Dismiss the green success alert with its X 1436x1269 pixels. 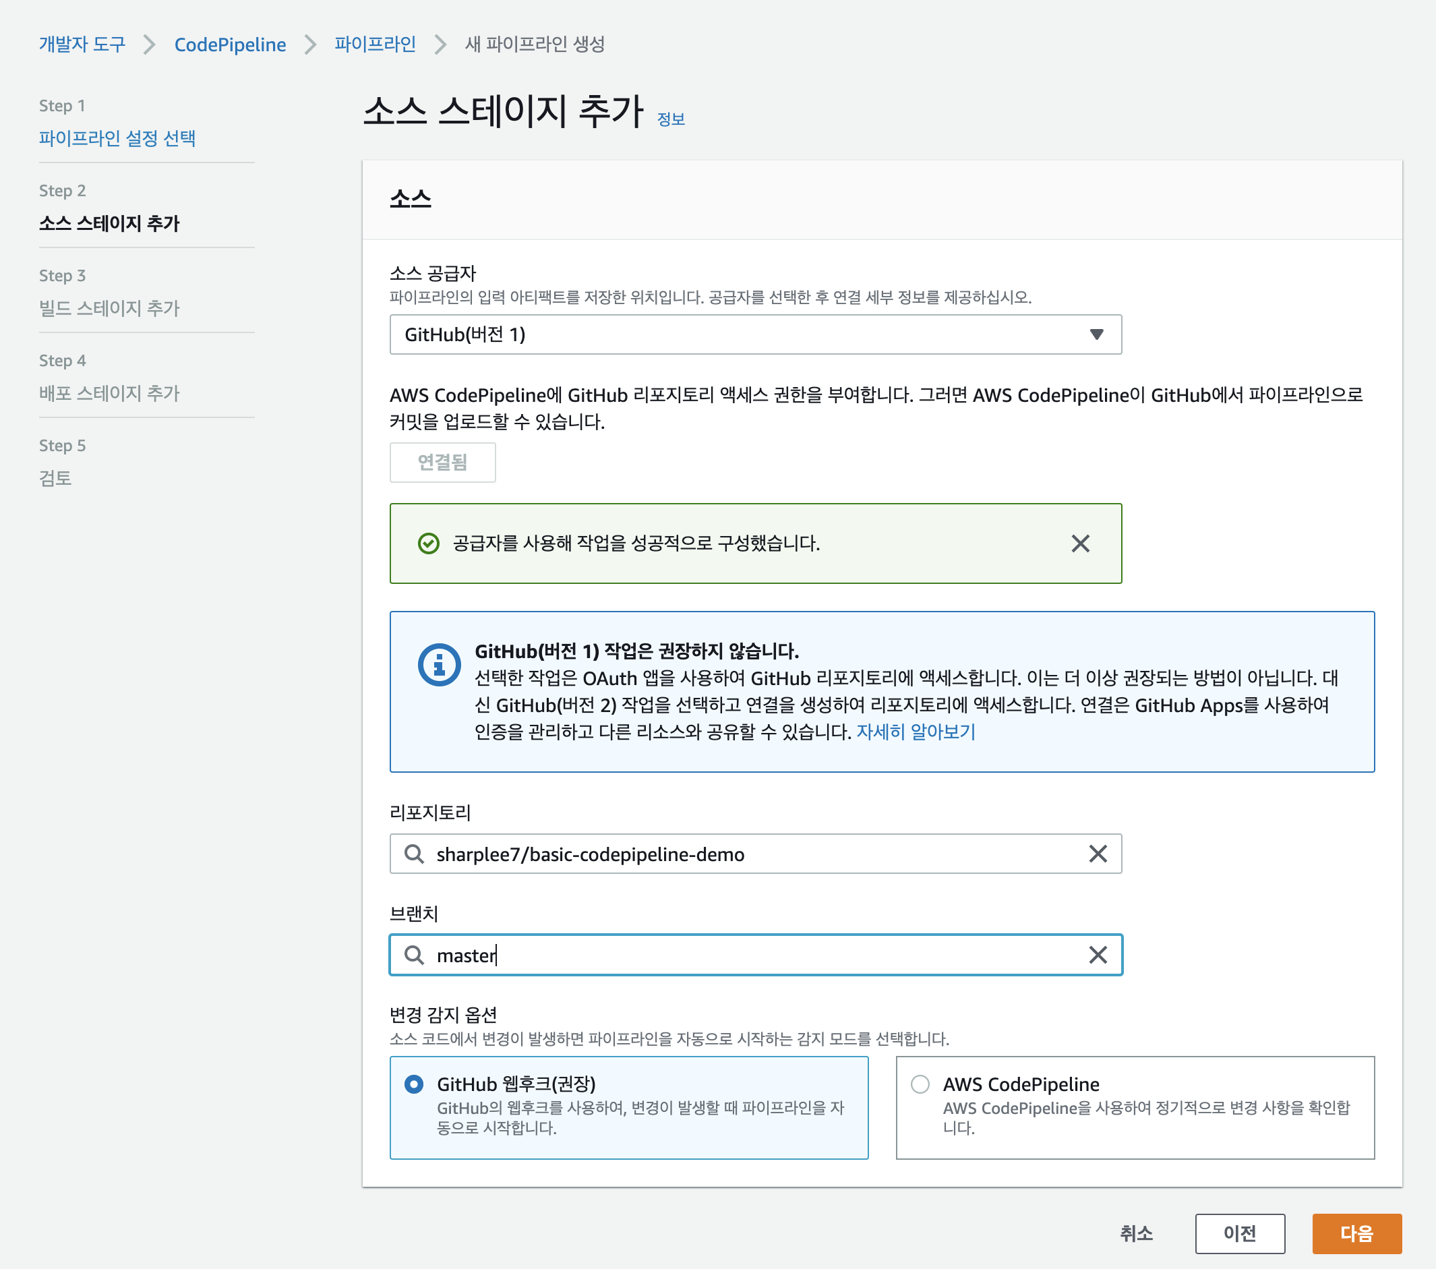click(1080, 543)
